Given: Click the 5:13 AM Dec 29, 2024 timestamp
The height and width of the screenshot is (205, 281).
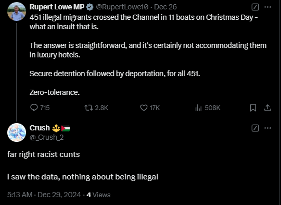Looking at the screenshot, I should (x=44, y=195).
